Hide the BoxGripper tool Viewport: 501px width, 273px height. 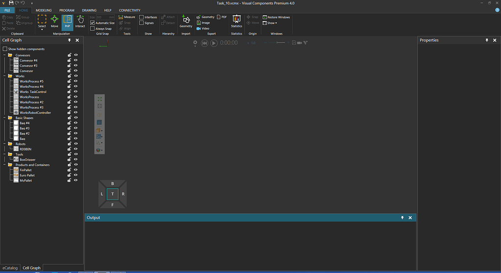(x=76, y=159)
